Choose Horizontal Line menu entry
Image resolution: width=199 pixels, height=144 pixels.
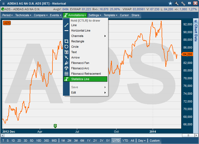81,30
